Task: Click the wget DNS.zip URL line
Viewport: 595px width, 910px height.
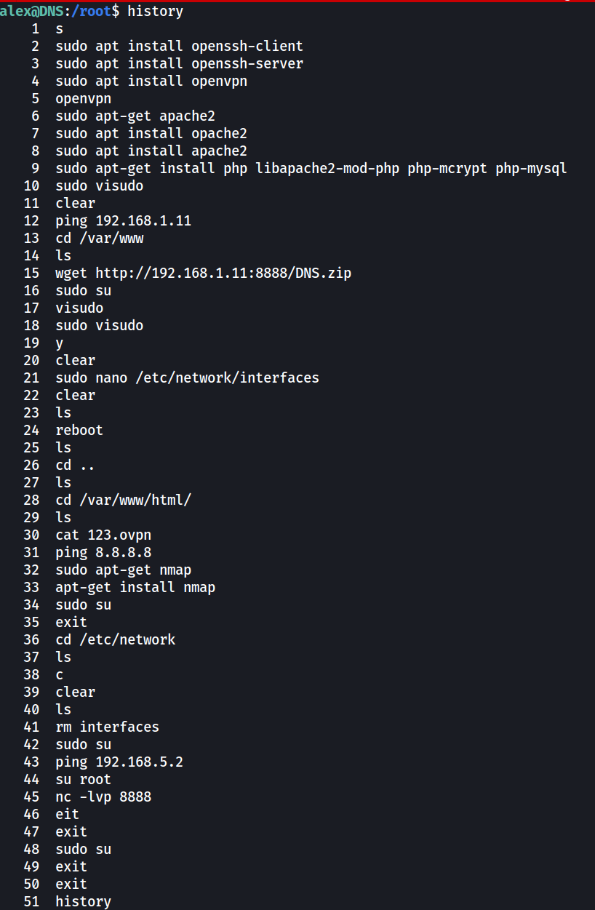Action: pyautogui.click(x=204, y=273)
